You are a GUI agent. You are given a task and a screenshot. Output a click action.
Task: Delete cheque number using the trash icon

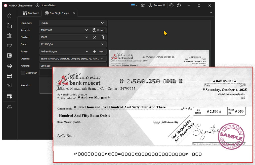[x=102, y=37]
